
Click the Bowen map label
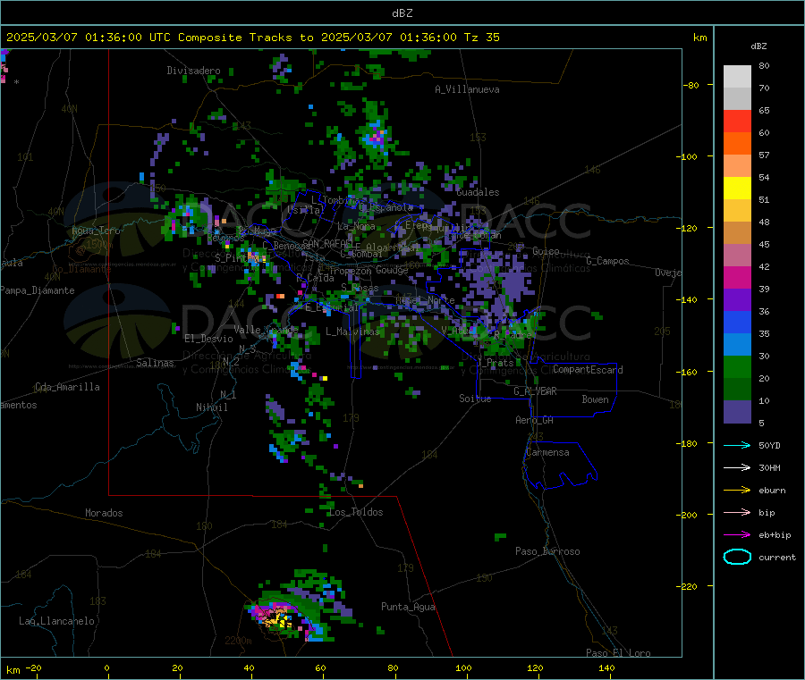pyautogui.click(x=595, y=399)
